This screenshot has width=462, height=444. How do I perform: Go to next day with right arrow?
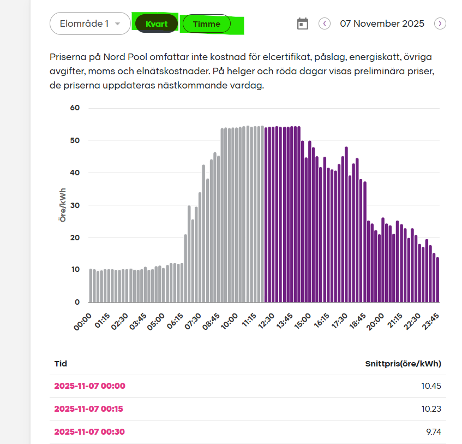[440, 23]
